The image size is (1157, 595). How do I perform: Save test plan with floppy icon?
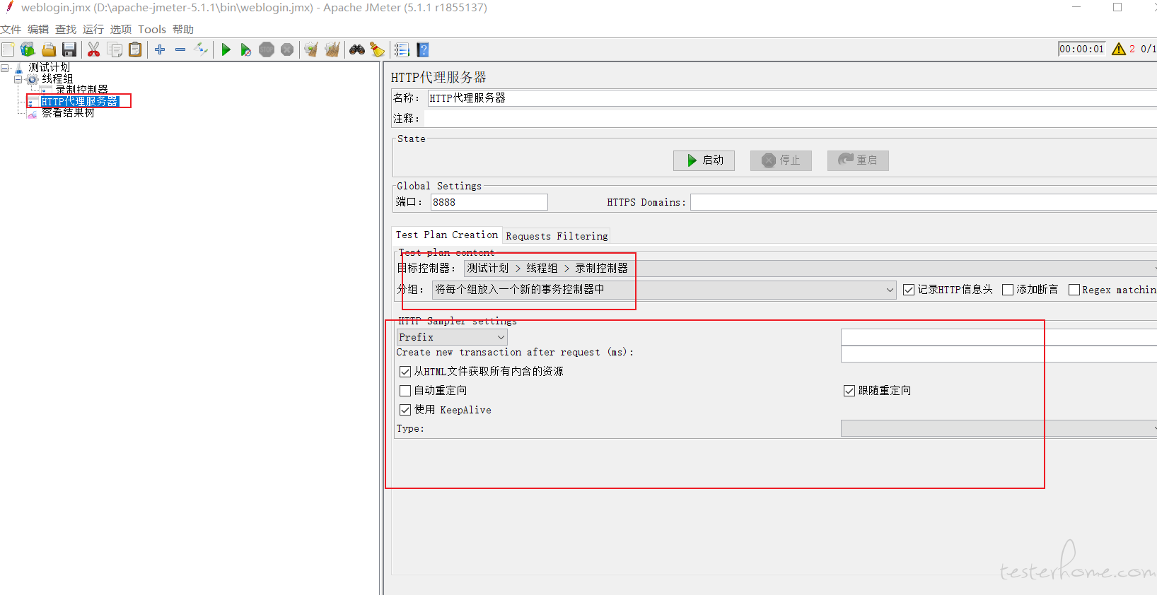coord(69,49)
